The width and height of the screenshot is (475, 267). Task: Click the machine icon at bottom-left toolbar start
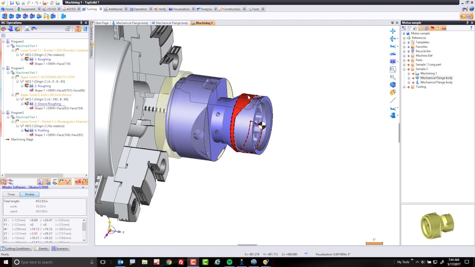point(3,182)
